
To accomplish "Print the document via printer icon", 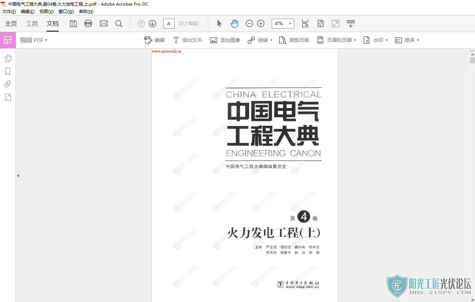I will 88,24.
